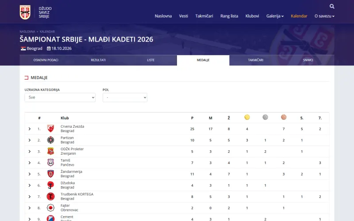Click the bronze medal column icon

(x=284, y=117)
